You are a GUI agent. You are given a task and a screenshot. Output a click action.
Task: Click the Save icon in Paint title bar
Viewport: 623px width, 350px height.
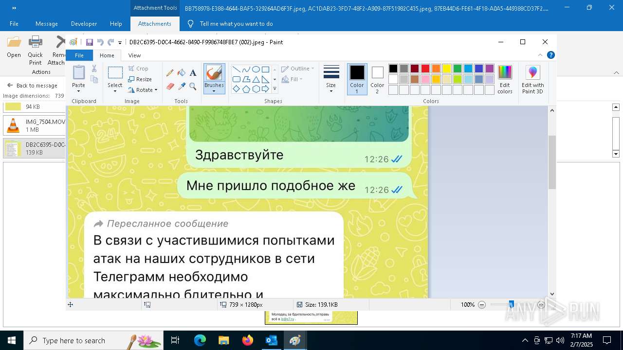pos(90,42)
